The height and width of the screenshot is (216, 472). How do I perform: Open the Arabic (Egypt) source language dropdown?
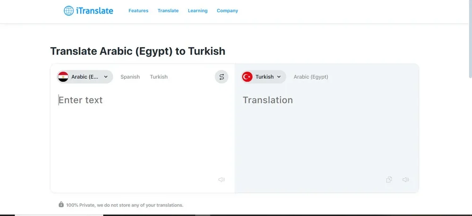84,77
